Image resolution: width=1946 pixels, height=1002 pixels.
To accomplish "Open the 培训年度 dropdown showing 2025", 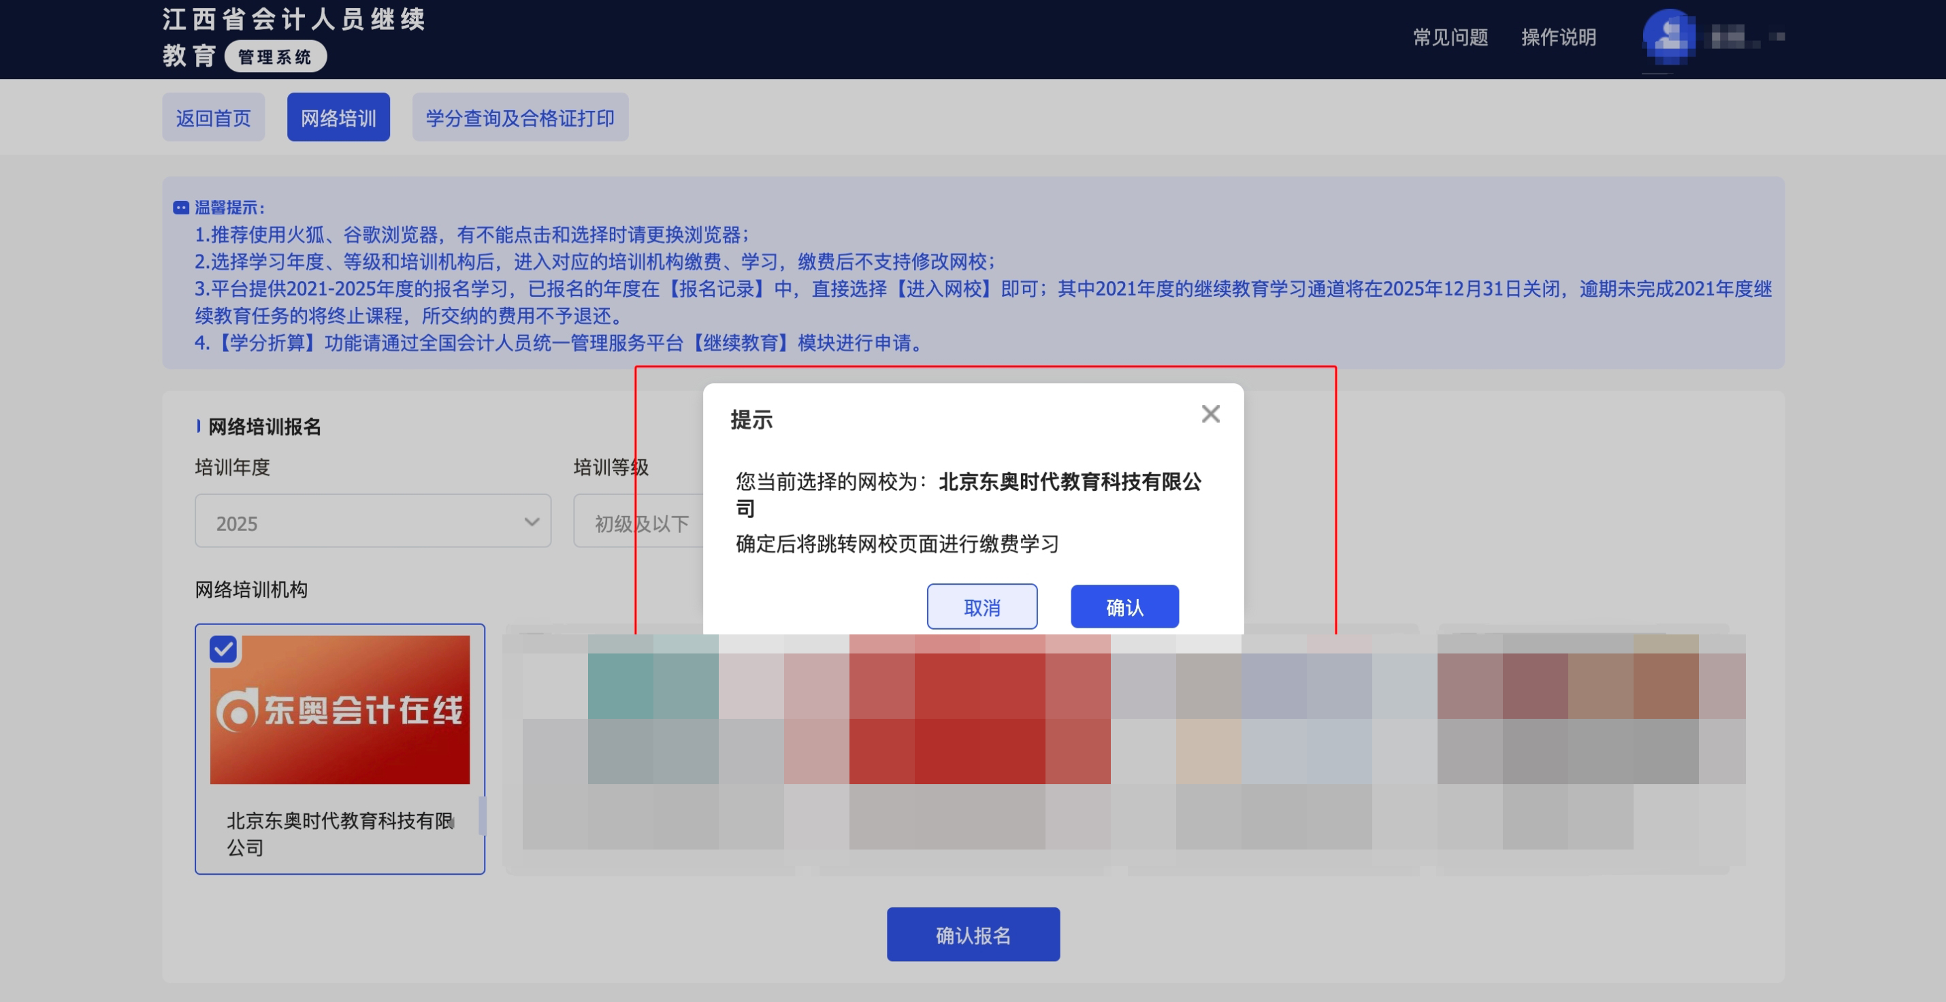I will (x=372, y=521).
